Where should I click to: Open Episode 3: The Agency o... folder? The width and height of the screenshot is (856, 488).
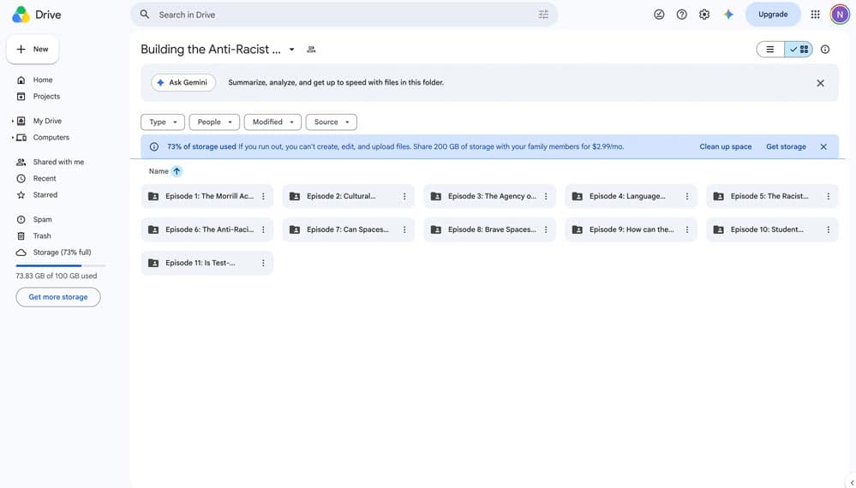[489, 196]
